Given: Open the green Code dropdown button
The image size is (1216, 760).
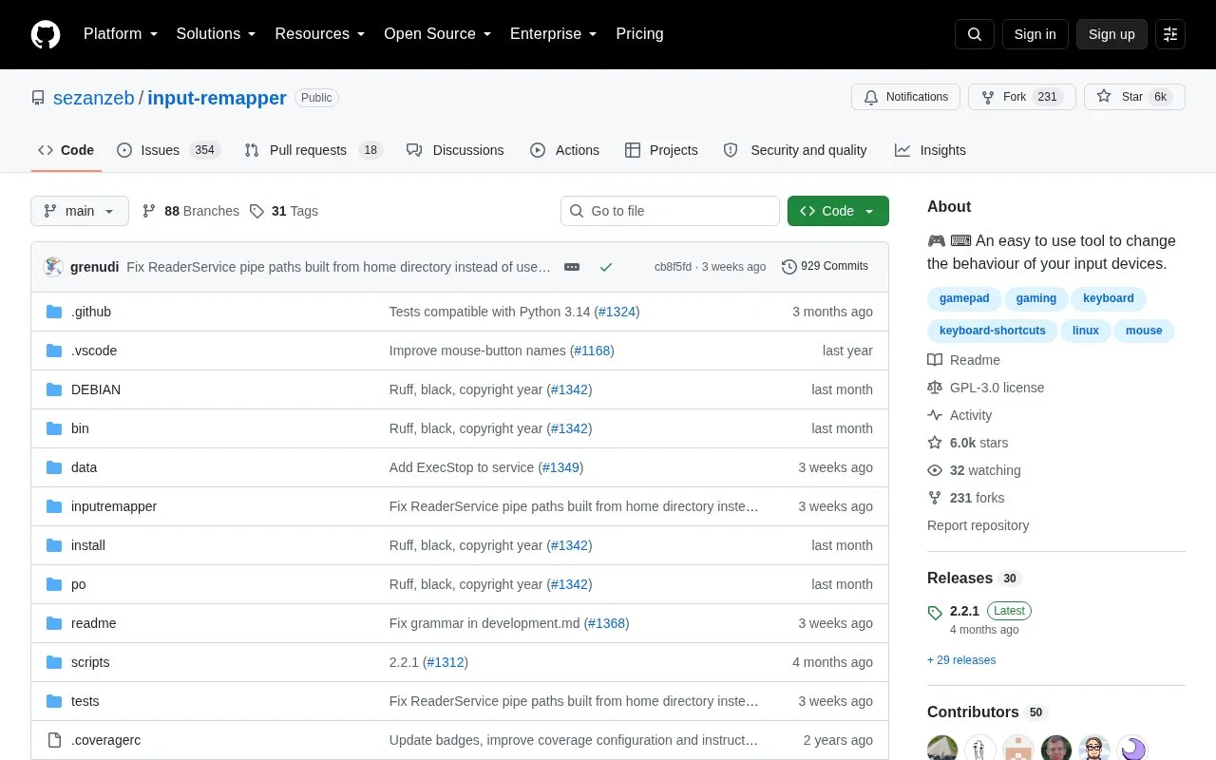Looking at the screenshot, I should [x=838, y=211].
